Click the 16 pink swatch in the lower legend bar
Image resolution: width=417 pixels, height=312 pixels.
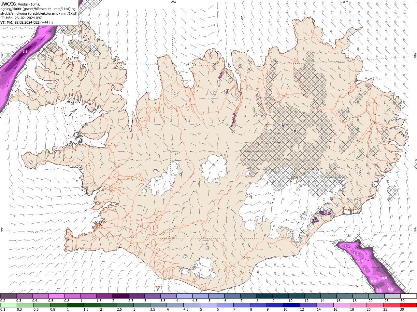342,305
